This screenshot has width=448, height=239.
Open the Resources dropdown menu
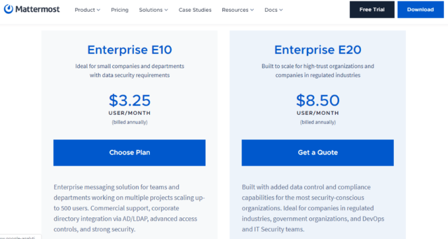point(238,10)
